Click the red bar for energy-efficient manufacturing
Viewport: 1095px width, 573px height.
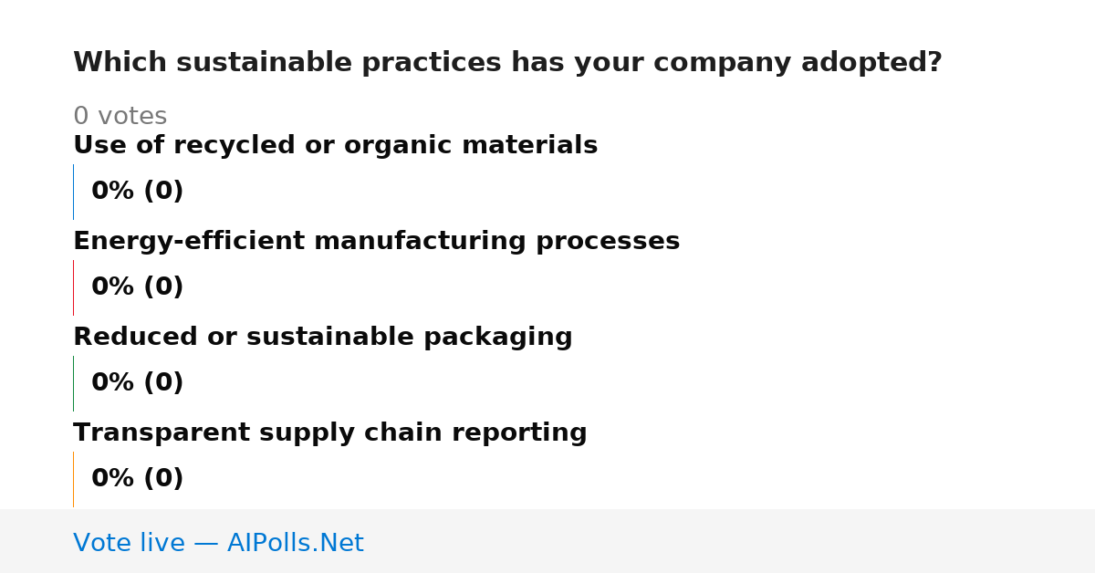tap(73, 287)
